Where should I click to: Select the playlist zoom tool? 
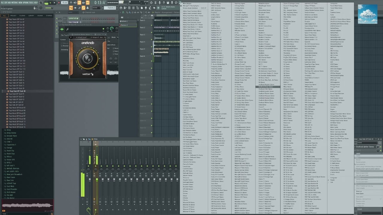(x=146, y=12)
